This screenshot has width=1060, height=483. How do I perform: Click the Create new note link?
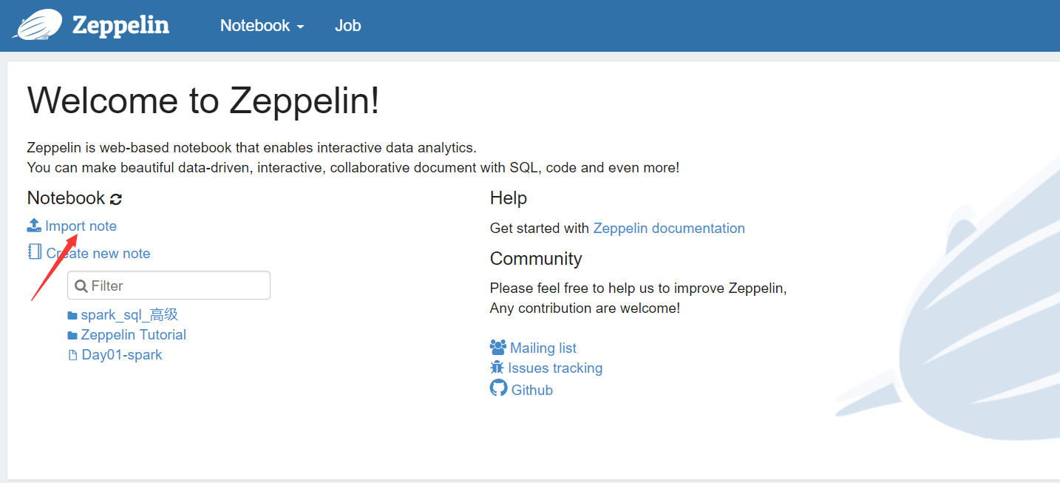click(98, 253)
